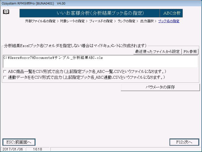This screenshot has height=152, width=202.
Task: Select breadcrumb フィールドの指定
Action: [x=101, y=21]
